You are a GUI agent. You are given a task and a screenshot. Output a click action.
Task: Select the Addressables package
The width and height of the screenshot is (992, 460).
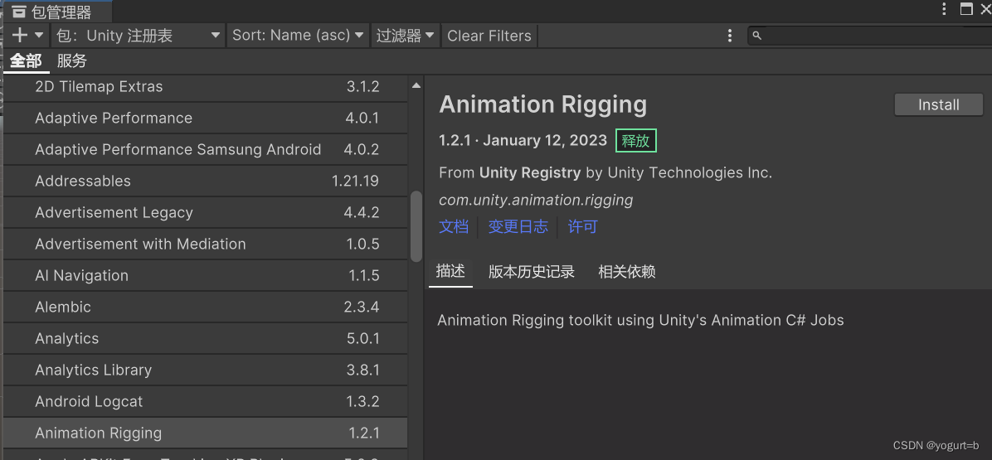click(x=206, y=182)
